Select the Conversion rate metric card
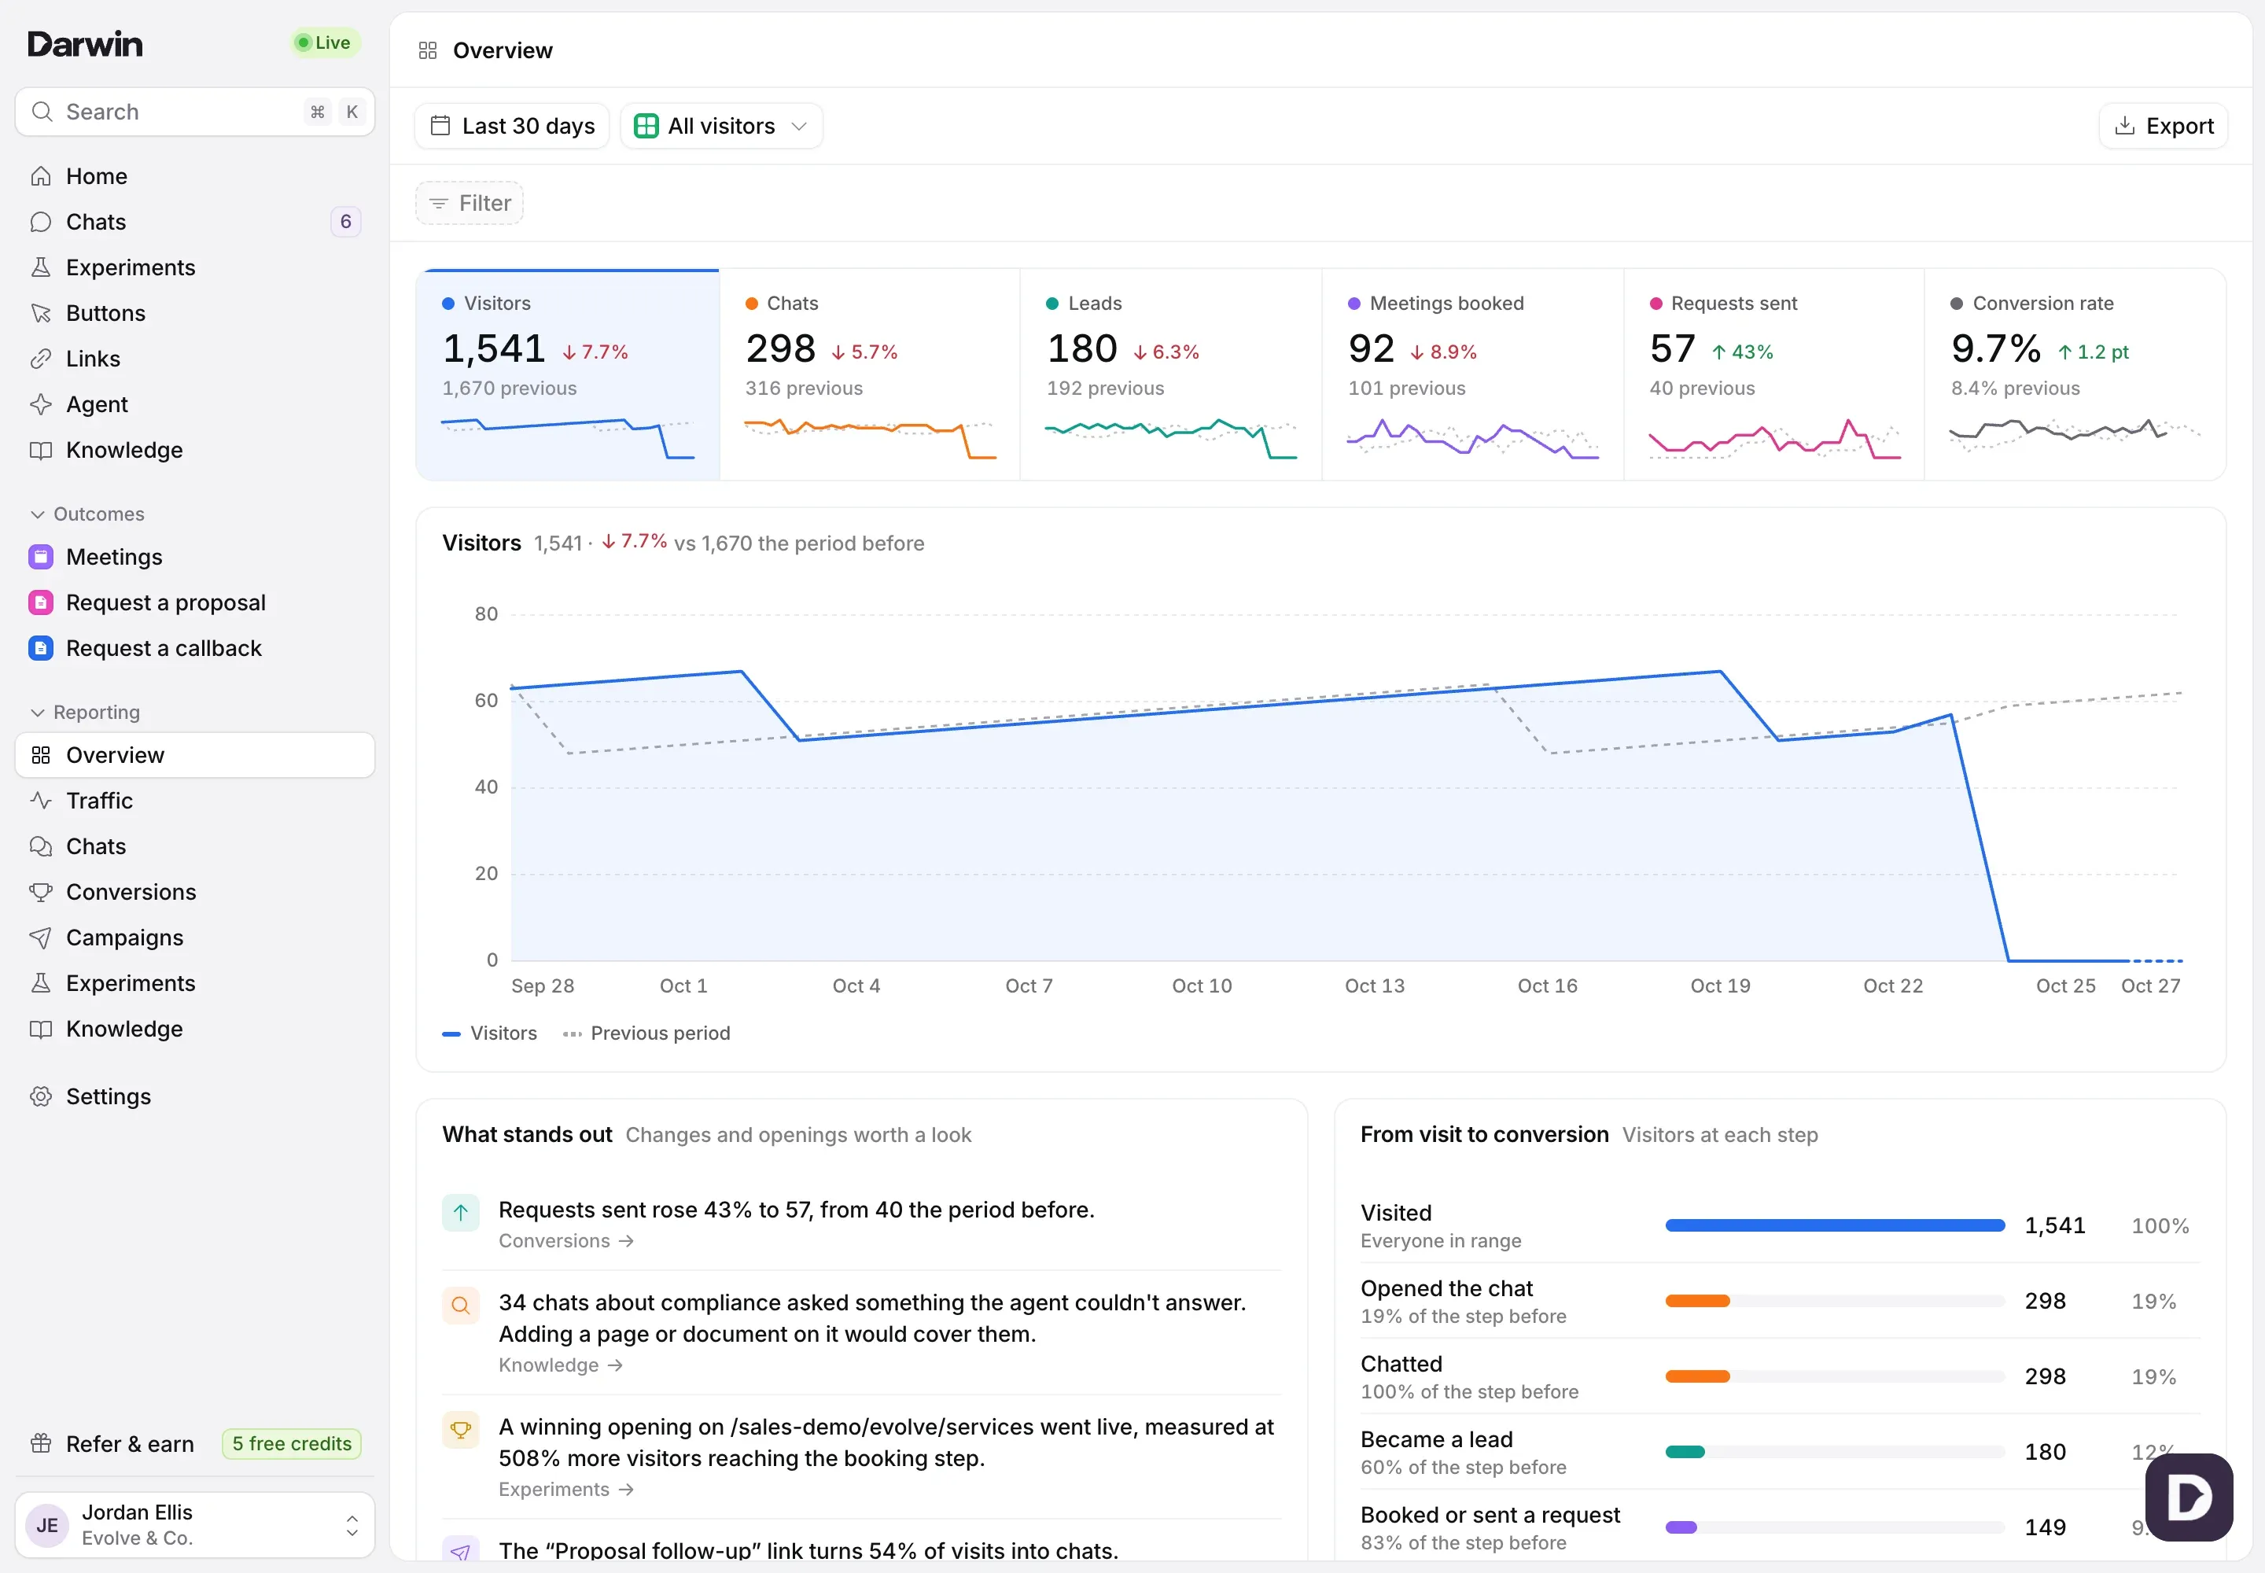2265x1573 pixels. (2075, 374)
